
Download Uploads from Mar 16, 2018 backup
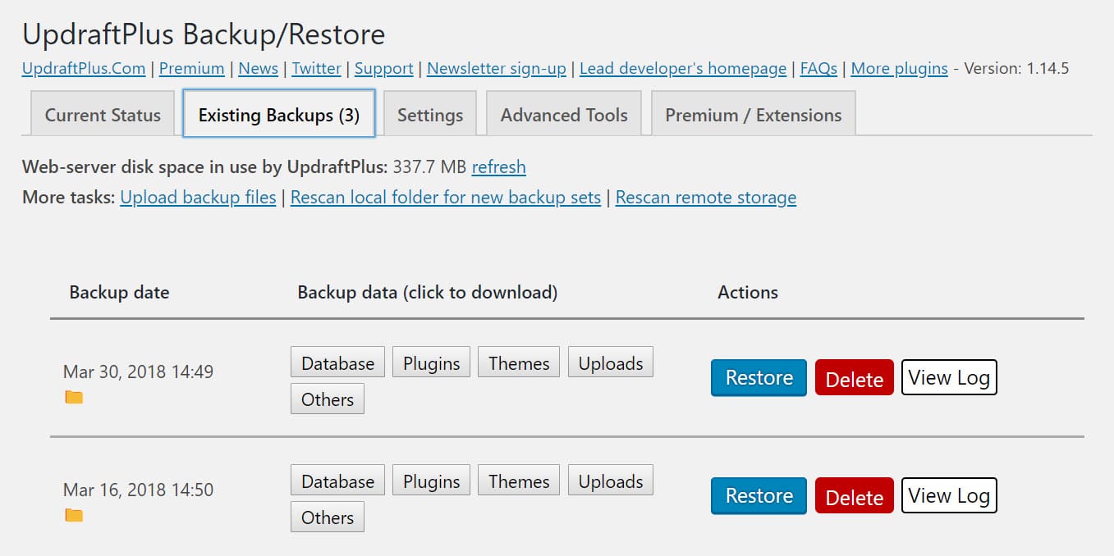(x=611, y=481)
